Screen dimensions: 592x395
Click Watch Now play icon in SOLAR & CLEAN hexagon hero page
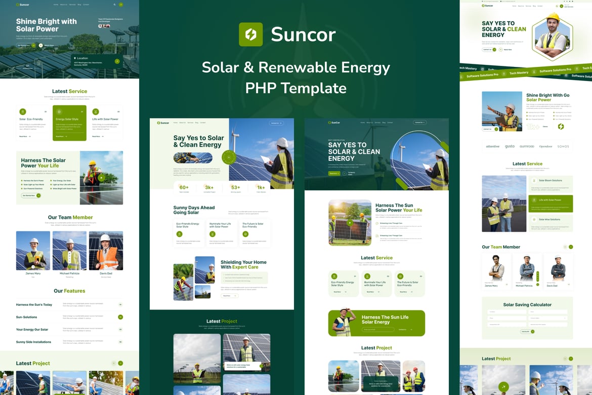coord(500,50)
